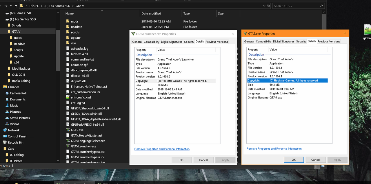Screen dimensions: 371x184
Task: Click the GTAVLauncher.exe Properties title bar icon
Action: pos(133,34)
